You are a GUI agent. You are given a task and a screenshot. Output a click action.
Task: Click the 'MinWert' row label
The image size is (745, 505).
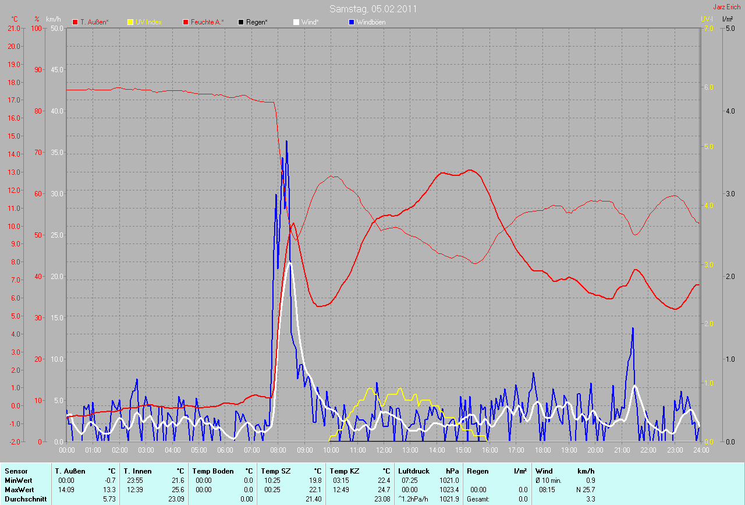[x=17, y=481]
